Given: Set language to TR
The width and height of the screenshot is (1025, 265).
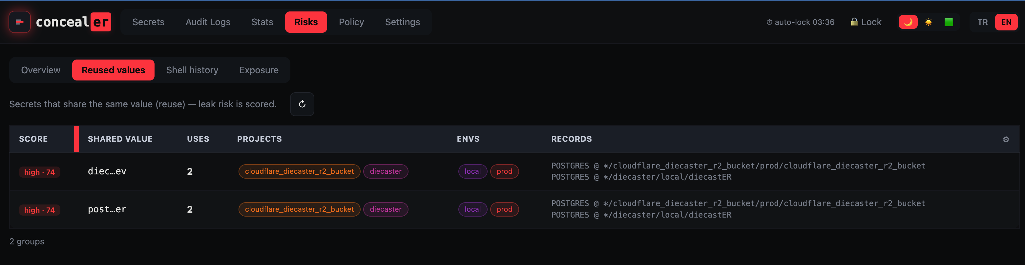Looking at the screenshot, I should click(x=982, y=22).
